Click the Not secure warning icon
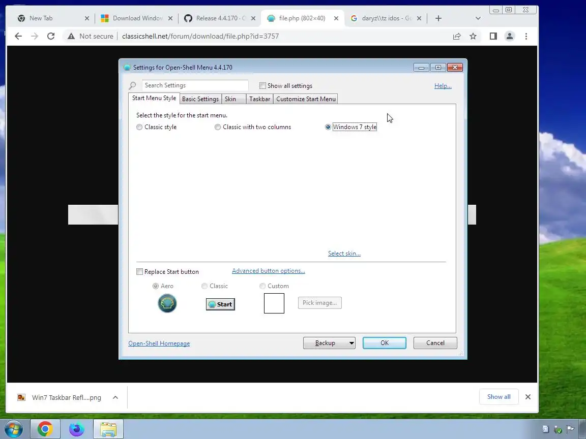The height and width of the screenshot is (439, 586). (71, 36)
